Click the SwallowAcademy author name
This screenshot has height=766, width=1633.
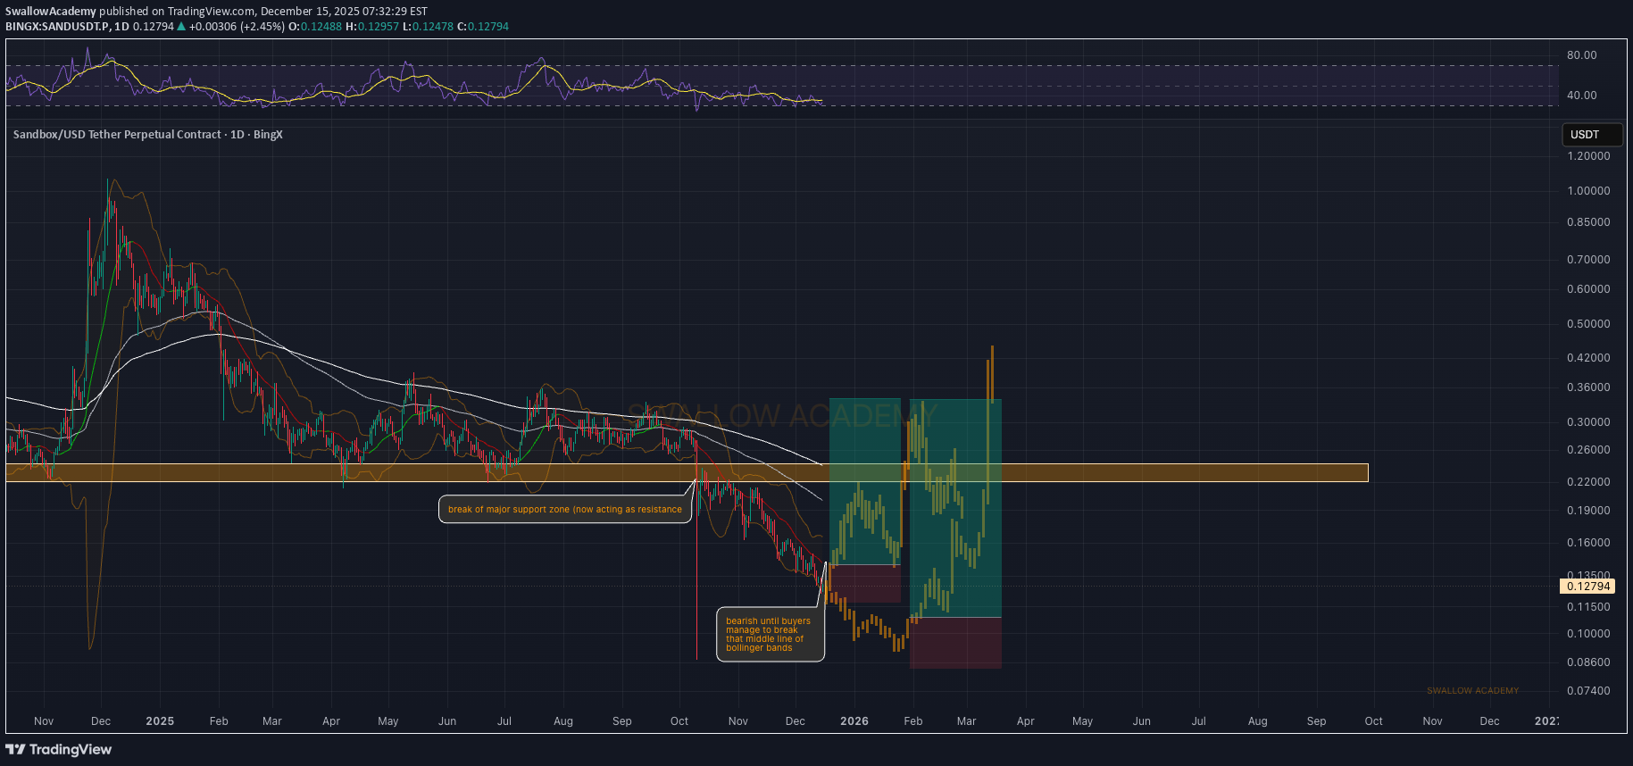(x=51, y=12)
